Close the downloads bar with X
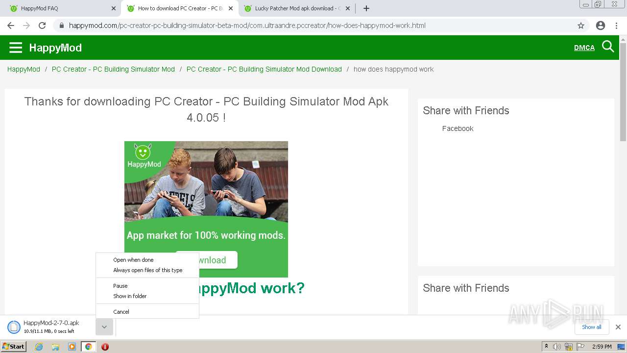The height and width of the screenshot is (353, 627). pyautogui.click(x=618, y=327)
